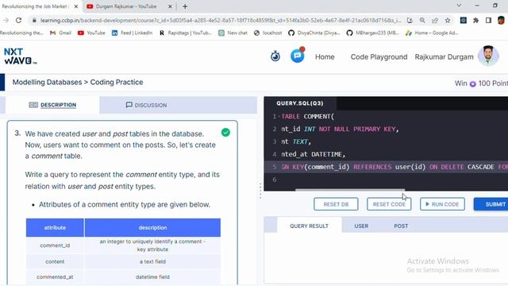Open the Home Google Ads bookmark
The image size is (508, 286).
coord(432,33)
